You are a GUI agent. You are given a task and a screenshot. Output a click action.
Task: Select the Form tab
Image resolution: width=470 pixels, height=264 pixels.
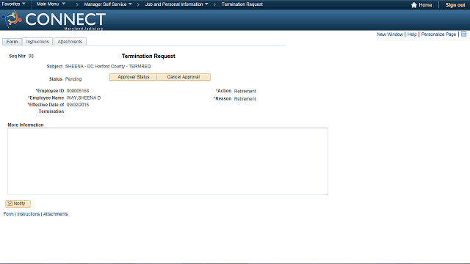pos(12,42)
